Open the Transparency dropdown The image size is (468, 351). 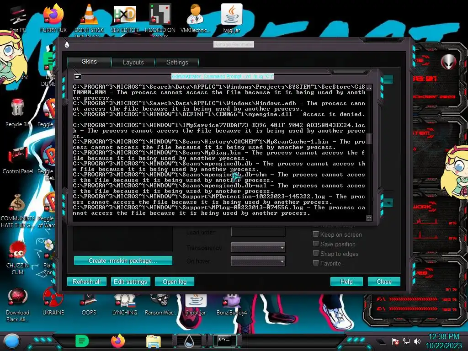pyautogui.click(x=258, y=247)
